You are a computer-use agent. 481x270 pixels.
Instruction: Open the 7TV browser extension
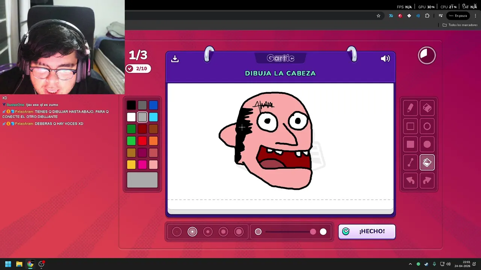(391, 16)
